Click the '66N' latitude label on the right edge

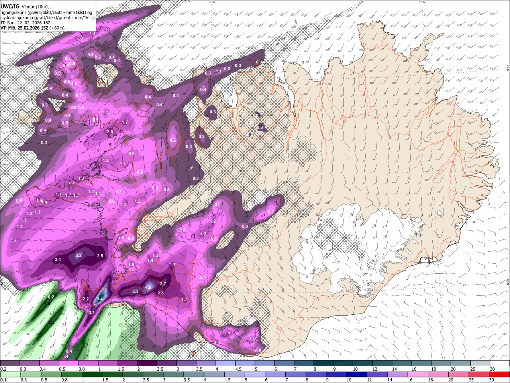tap(508, 68)
